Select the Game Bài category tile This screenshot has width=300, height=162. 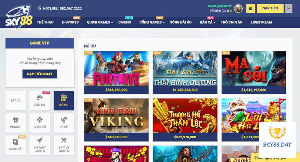[x=15, y=145]
